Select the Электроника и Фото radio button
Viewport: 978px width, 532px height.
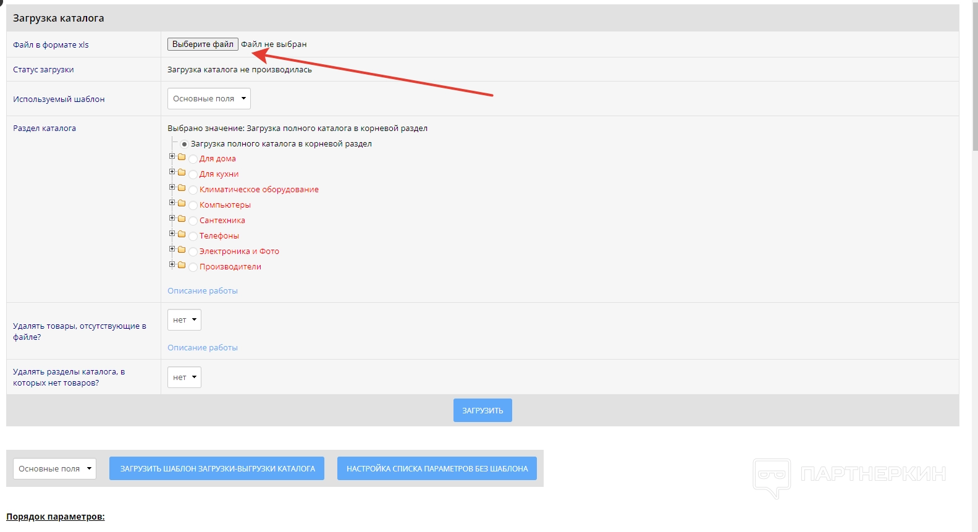(x=193, y=252)
